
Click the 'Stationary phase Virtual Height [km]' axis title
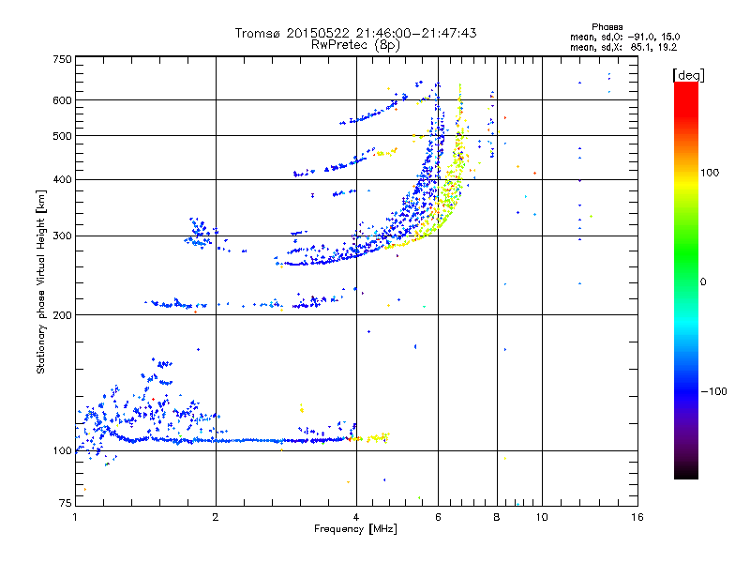(x=41, y=281)
